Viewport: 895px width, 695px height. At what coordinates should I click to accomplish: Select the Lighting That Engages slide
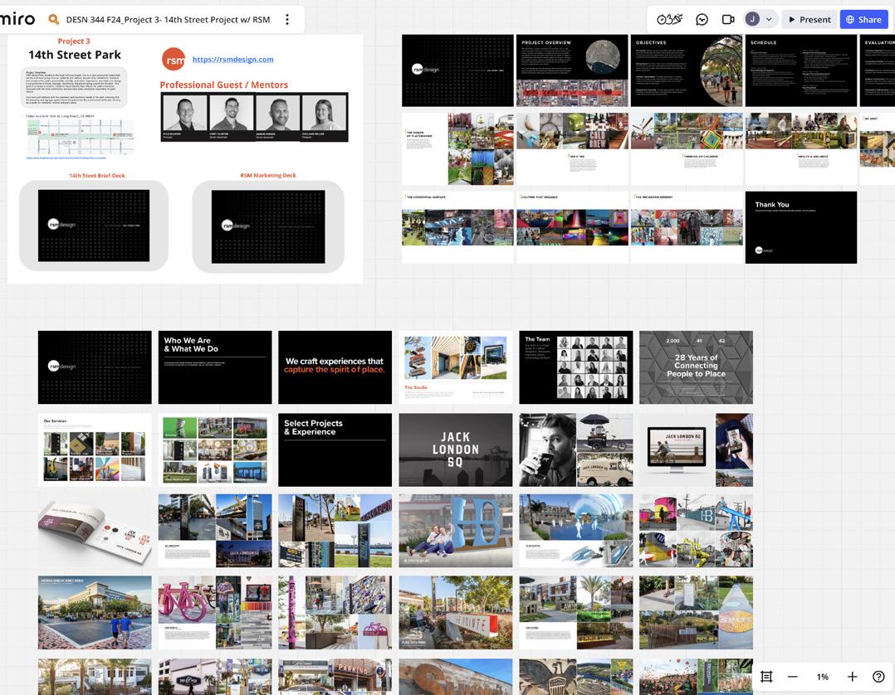[x=572, y=227]
